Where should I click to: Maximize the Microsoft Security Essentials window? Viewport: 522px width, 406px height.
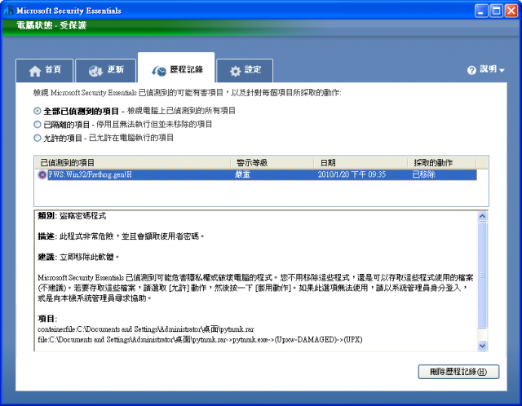point(497,11)
